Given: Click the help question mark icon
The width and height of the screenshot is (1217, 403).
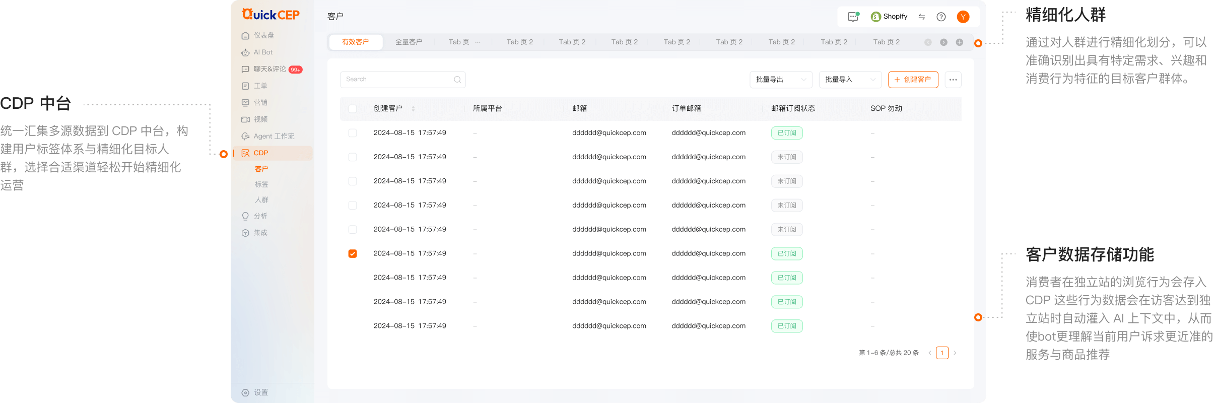Looking at the screenshot, I should (941, 17).
